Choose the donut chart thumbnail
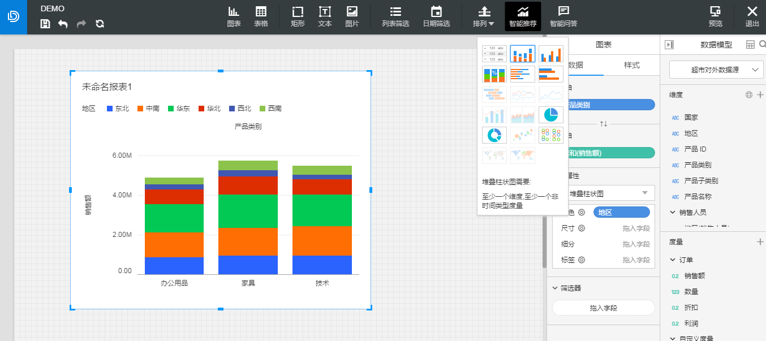This screenshot has width=766, height=341. point(494,135)
